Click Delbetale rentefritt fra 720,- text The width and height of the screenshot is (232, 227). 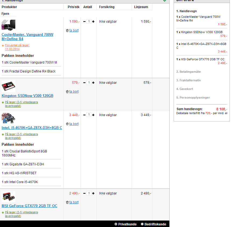tap(202, 113)
